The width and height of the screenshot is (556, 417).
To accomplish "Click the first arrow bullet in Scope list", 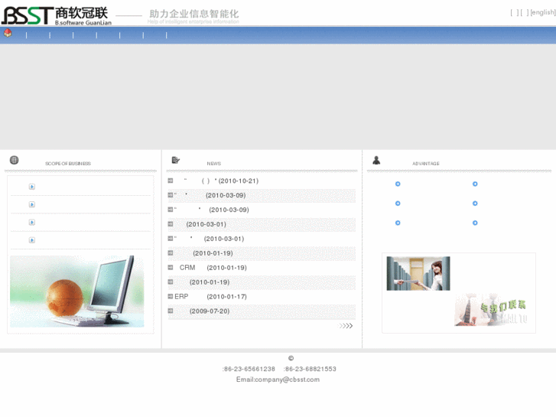I will (32, 187).
